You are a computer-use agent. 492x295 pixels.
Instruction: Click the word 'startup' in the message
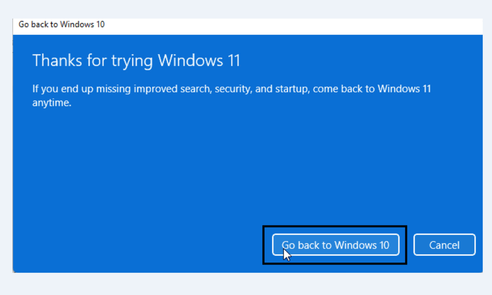[291, 89]
